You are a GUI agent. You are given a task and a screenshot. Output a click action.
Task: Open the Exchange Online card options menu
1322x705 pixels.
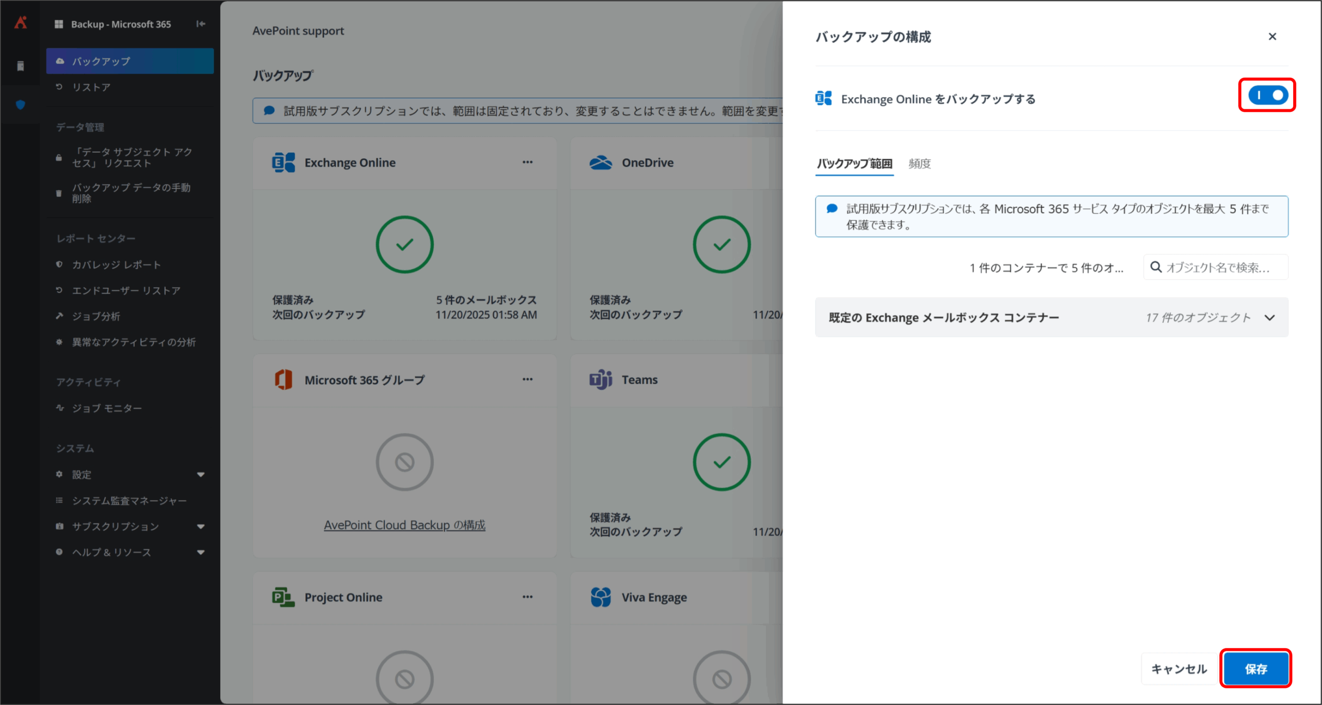527,162
